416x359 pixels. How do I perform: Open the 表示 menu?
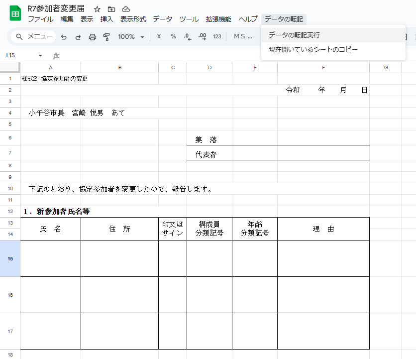point(87,19)
